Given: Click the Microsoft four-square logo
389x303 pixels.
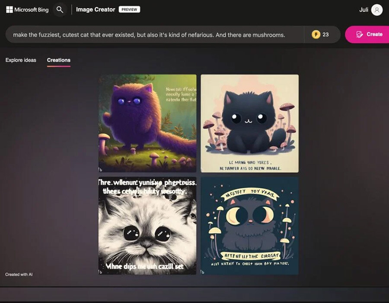Looking at the screenshot, I should click(x=9, y=10).
